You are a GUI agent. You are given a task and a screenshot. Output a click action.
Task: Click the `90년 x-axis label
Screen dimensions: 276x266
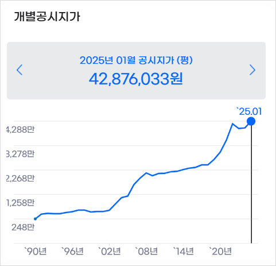pos(36,251)
